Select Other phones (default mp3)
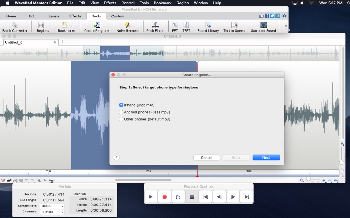Image resolution: width=350 pixels, height=218 pixels. pyautogui.click(x=121, y=119)
